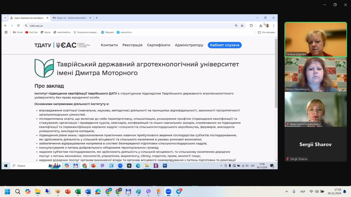The width and height of the screenshot is (351, 197).
Task: Open Microsoft Edge in the shared-screen taskbar
Action: pos(138,166)
